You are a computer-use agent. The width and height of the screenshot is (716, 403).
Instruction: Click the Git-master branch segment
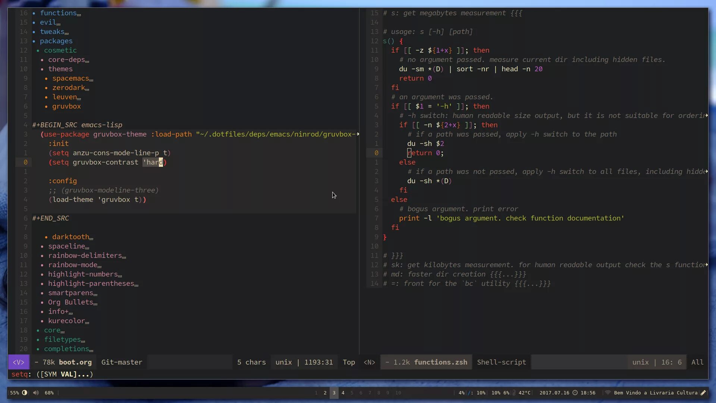[x=122, y=362]
